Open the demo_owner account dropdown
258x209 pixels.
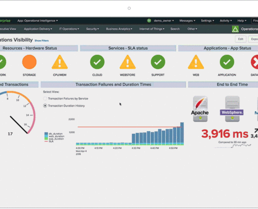pos(164,21)
